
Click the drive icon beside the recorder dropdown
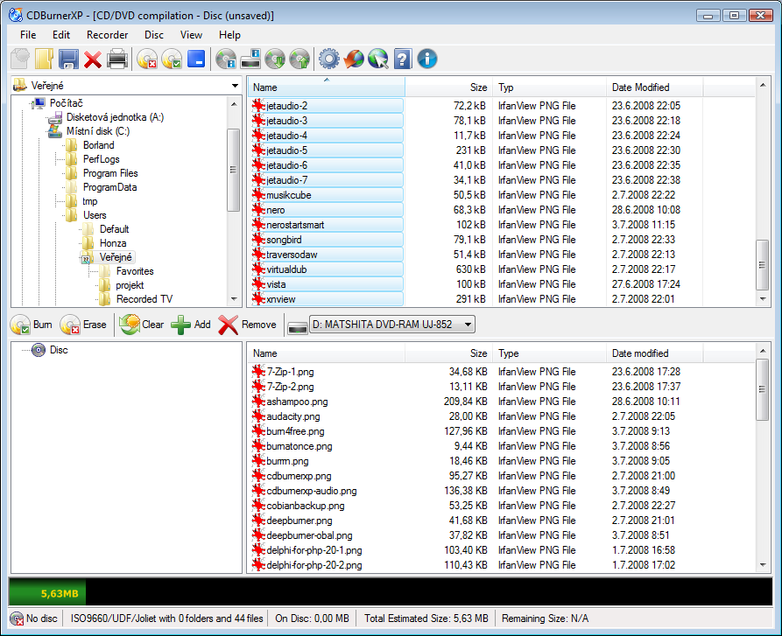tap(298, 327)
